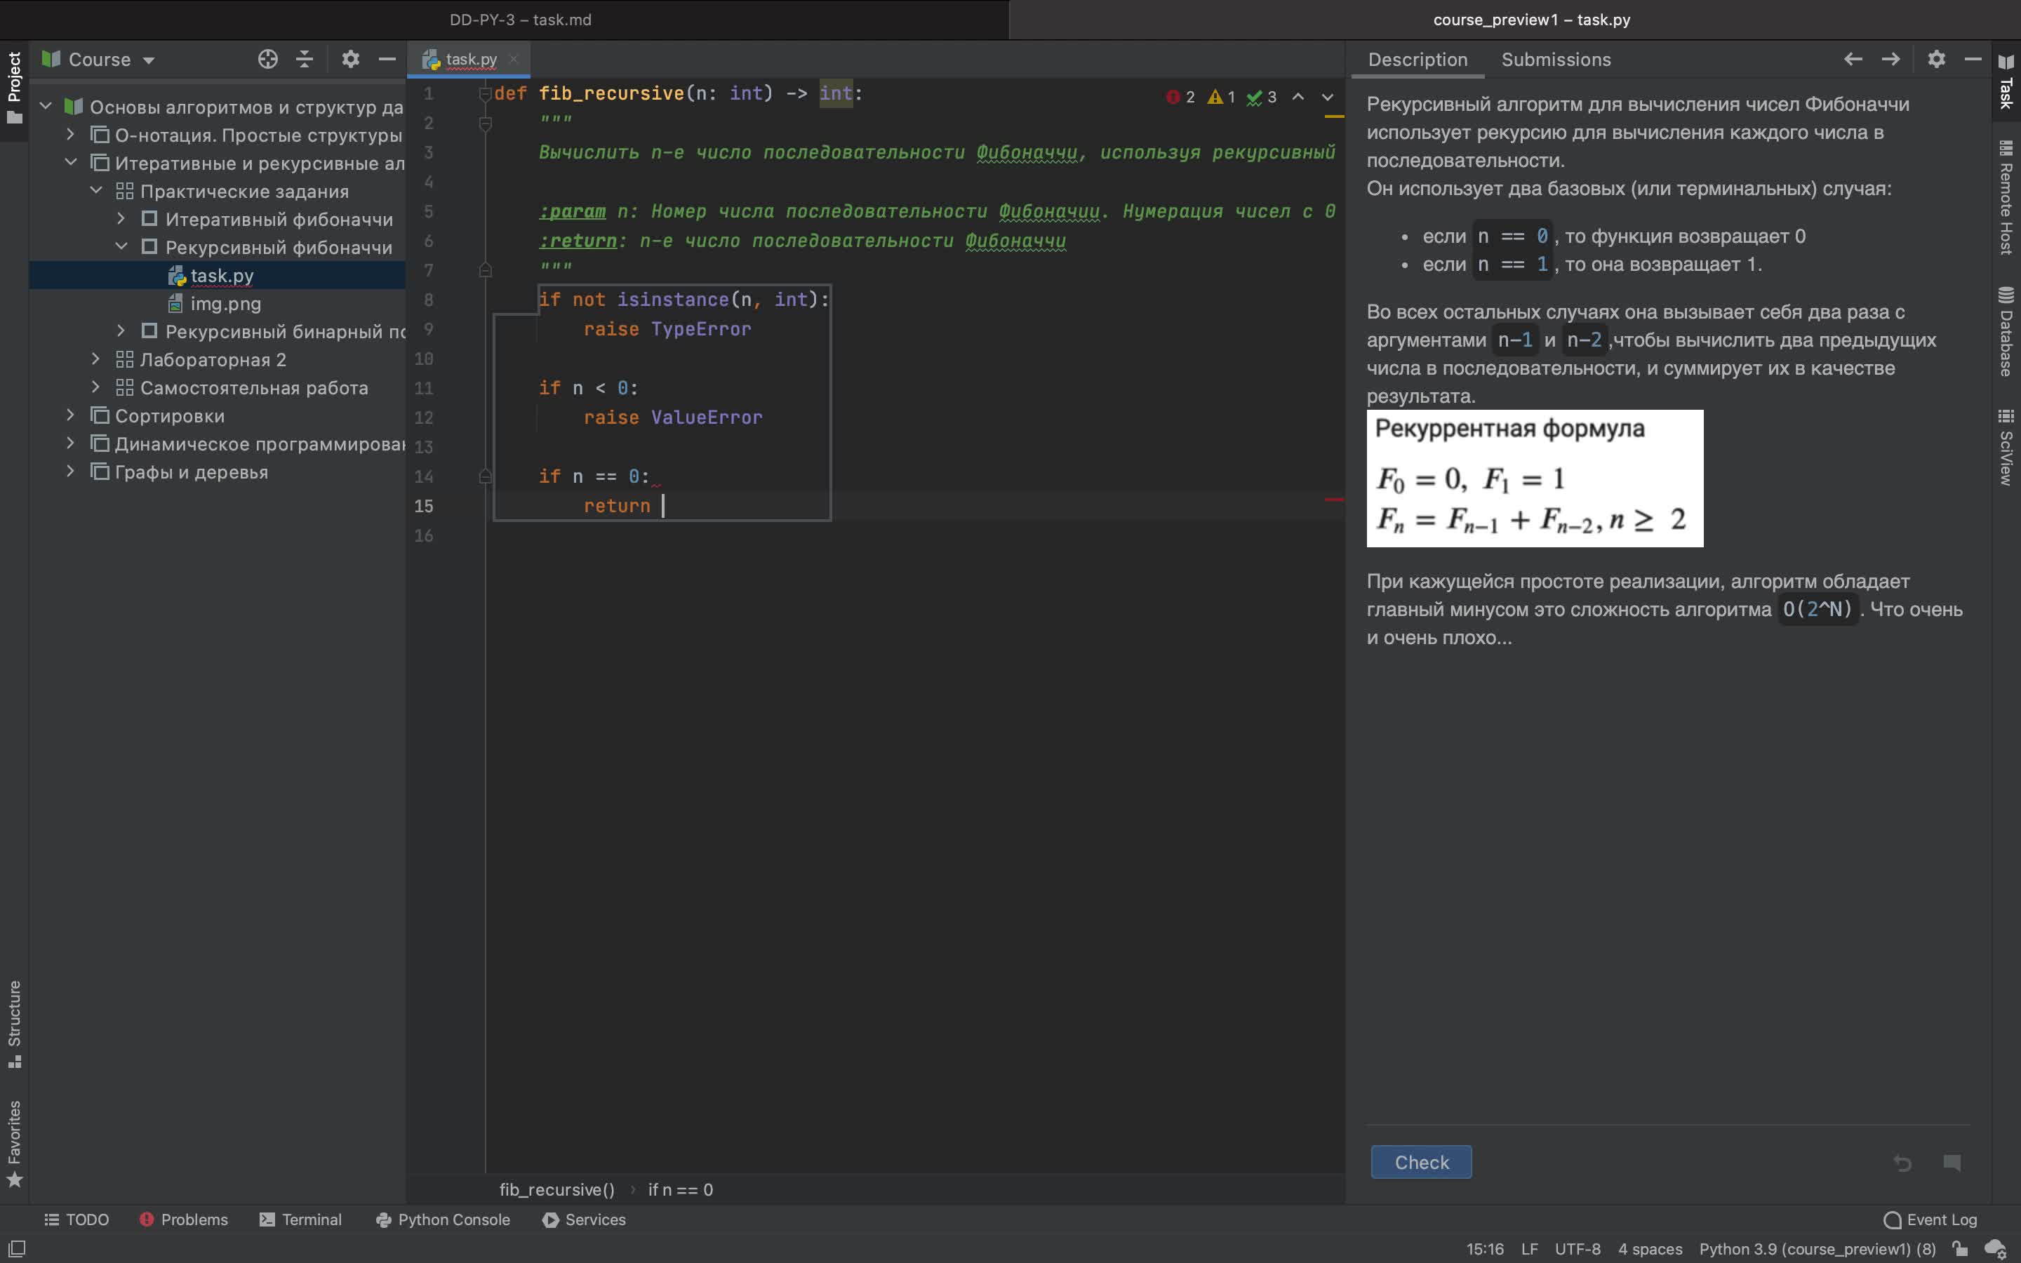Expand О-нотация. Простые структуры section
The height and width of the screenshot is (1263, 2021).
71,133
